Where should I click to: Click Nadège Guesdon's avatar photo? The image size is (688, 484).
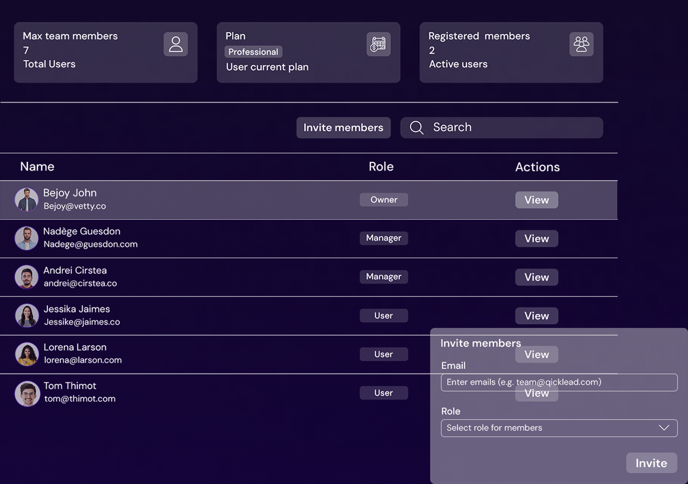[x=26, y=238]
